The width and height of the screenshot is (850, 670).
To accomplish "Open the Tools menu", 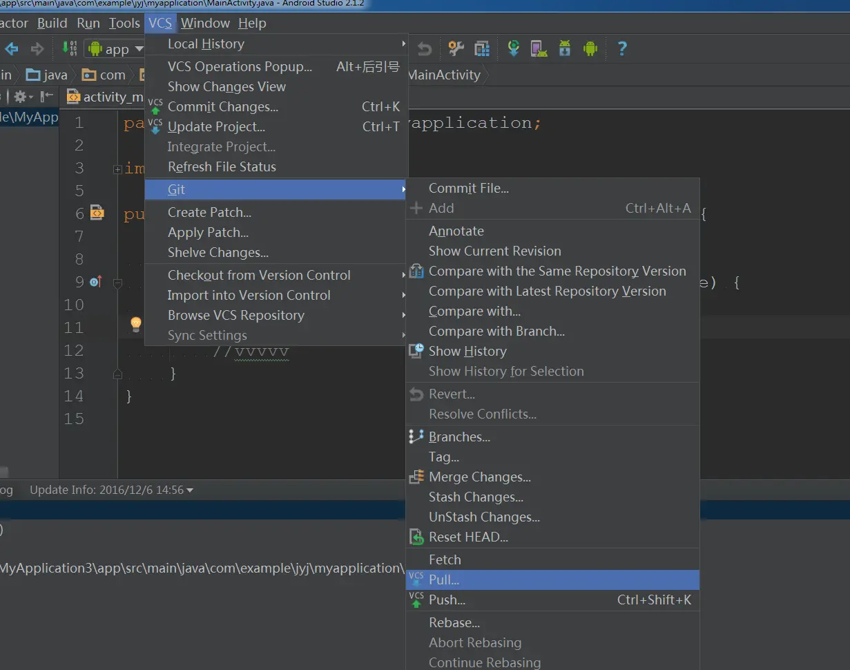I will pyautogui.click(x=124, y=23).
